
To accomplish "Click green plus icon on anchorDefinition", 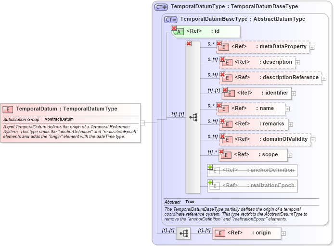I will [210, 167].
